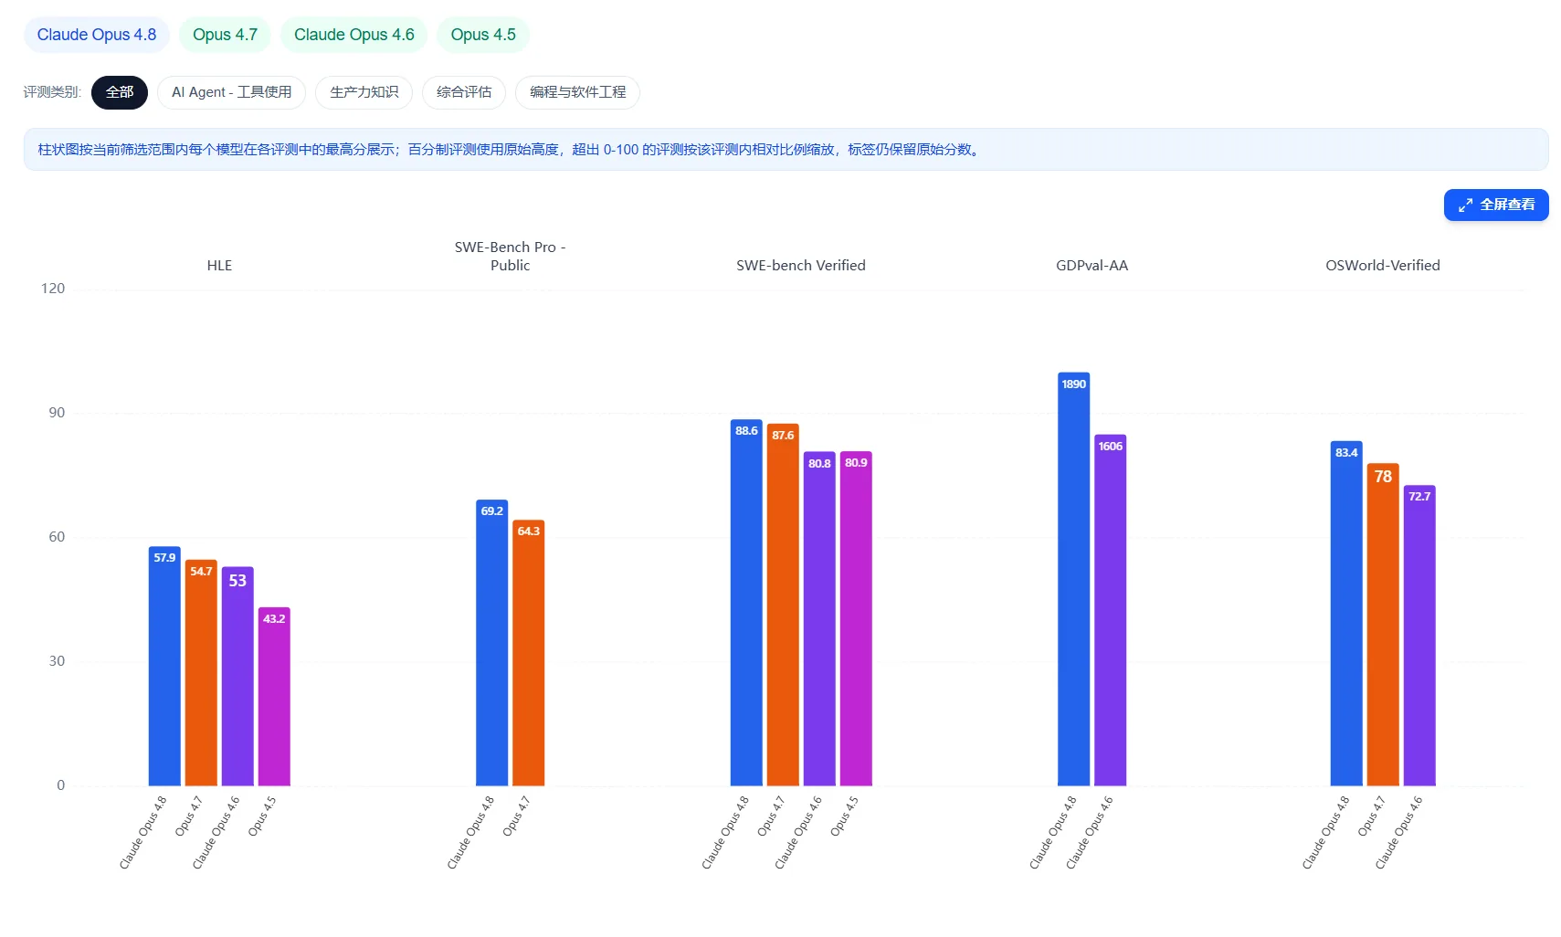Image resolution: width=1561 pixels, height=937 pixels.
Task: Click the HLE bar labeled 57.9
Action: click(x=164, y=666)
